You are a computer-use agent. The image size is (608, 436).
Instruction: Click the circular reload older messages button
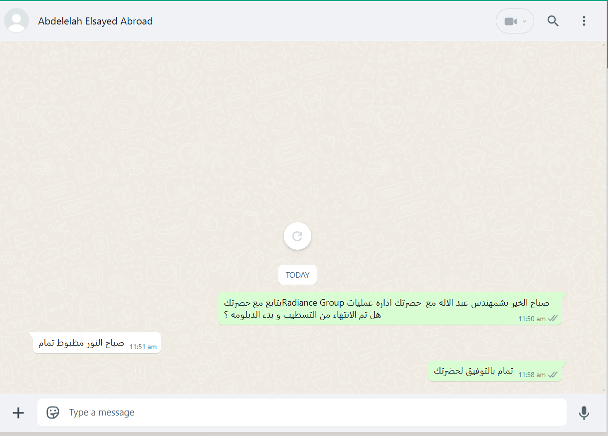[297, 236]
